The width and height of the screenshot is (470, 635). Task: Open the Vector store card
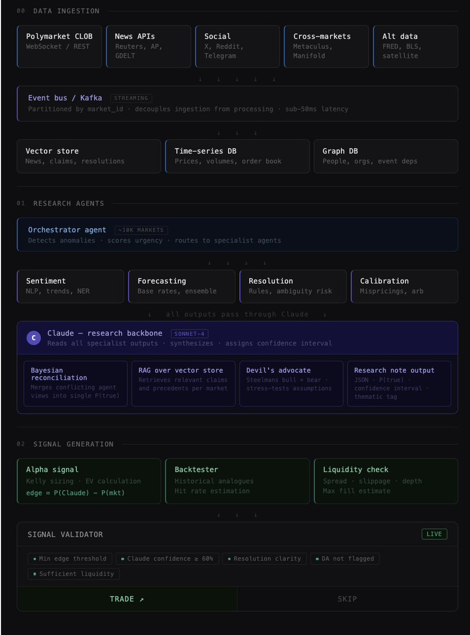tap(88, 156)
